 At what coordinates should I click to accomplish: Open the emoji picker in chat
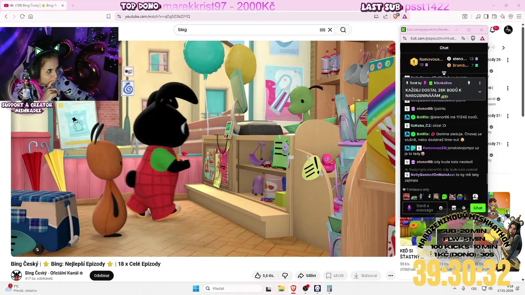(x=441, y=208)
